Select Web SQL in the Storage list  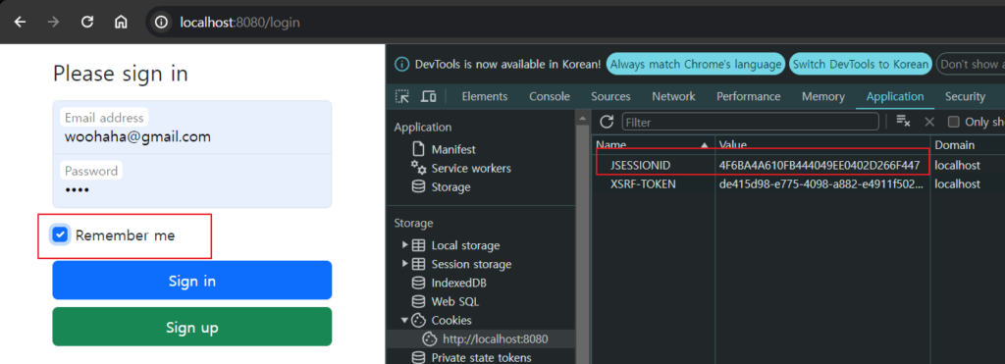coord(446,301)
